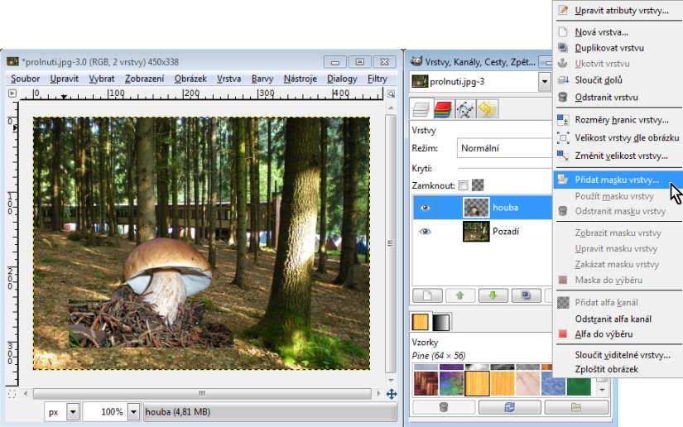This screenshot has width=683, height=427.
Task: Toggle visibility of Pozadí layer
Action: point(426,232)
